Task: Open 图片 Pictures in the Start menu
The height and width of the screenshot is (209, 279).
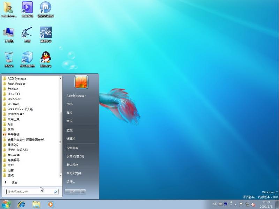Action: (x=69, y=112)
